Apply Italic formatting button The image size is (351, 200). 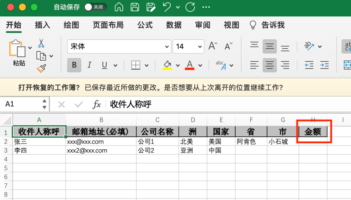pos(89,65)
